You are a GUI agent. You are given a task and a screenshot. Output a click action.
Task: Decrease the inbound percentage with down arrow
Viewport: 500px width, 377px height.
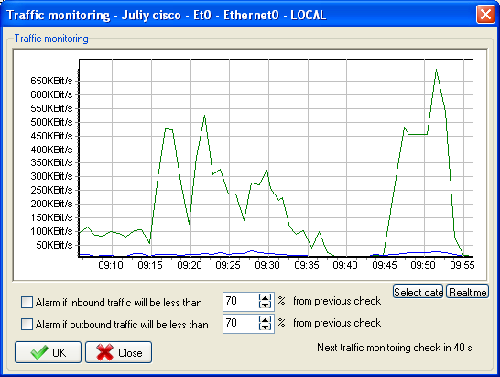[x=265, y=305]
